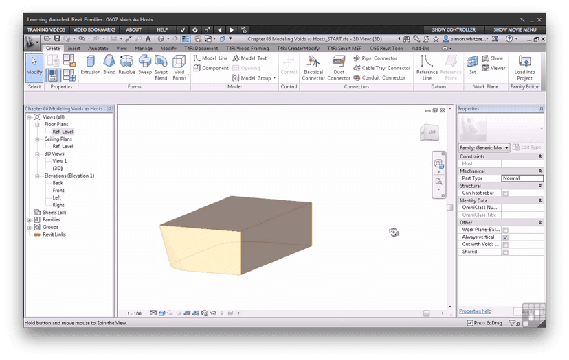Open Family: Generic Models type selector
Screen dimensions: 569x360
point(484,147)
